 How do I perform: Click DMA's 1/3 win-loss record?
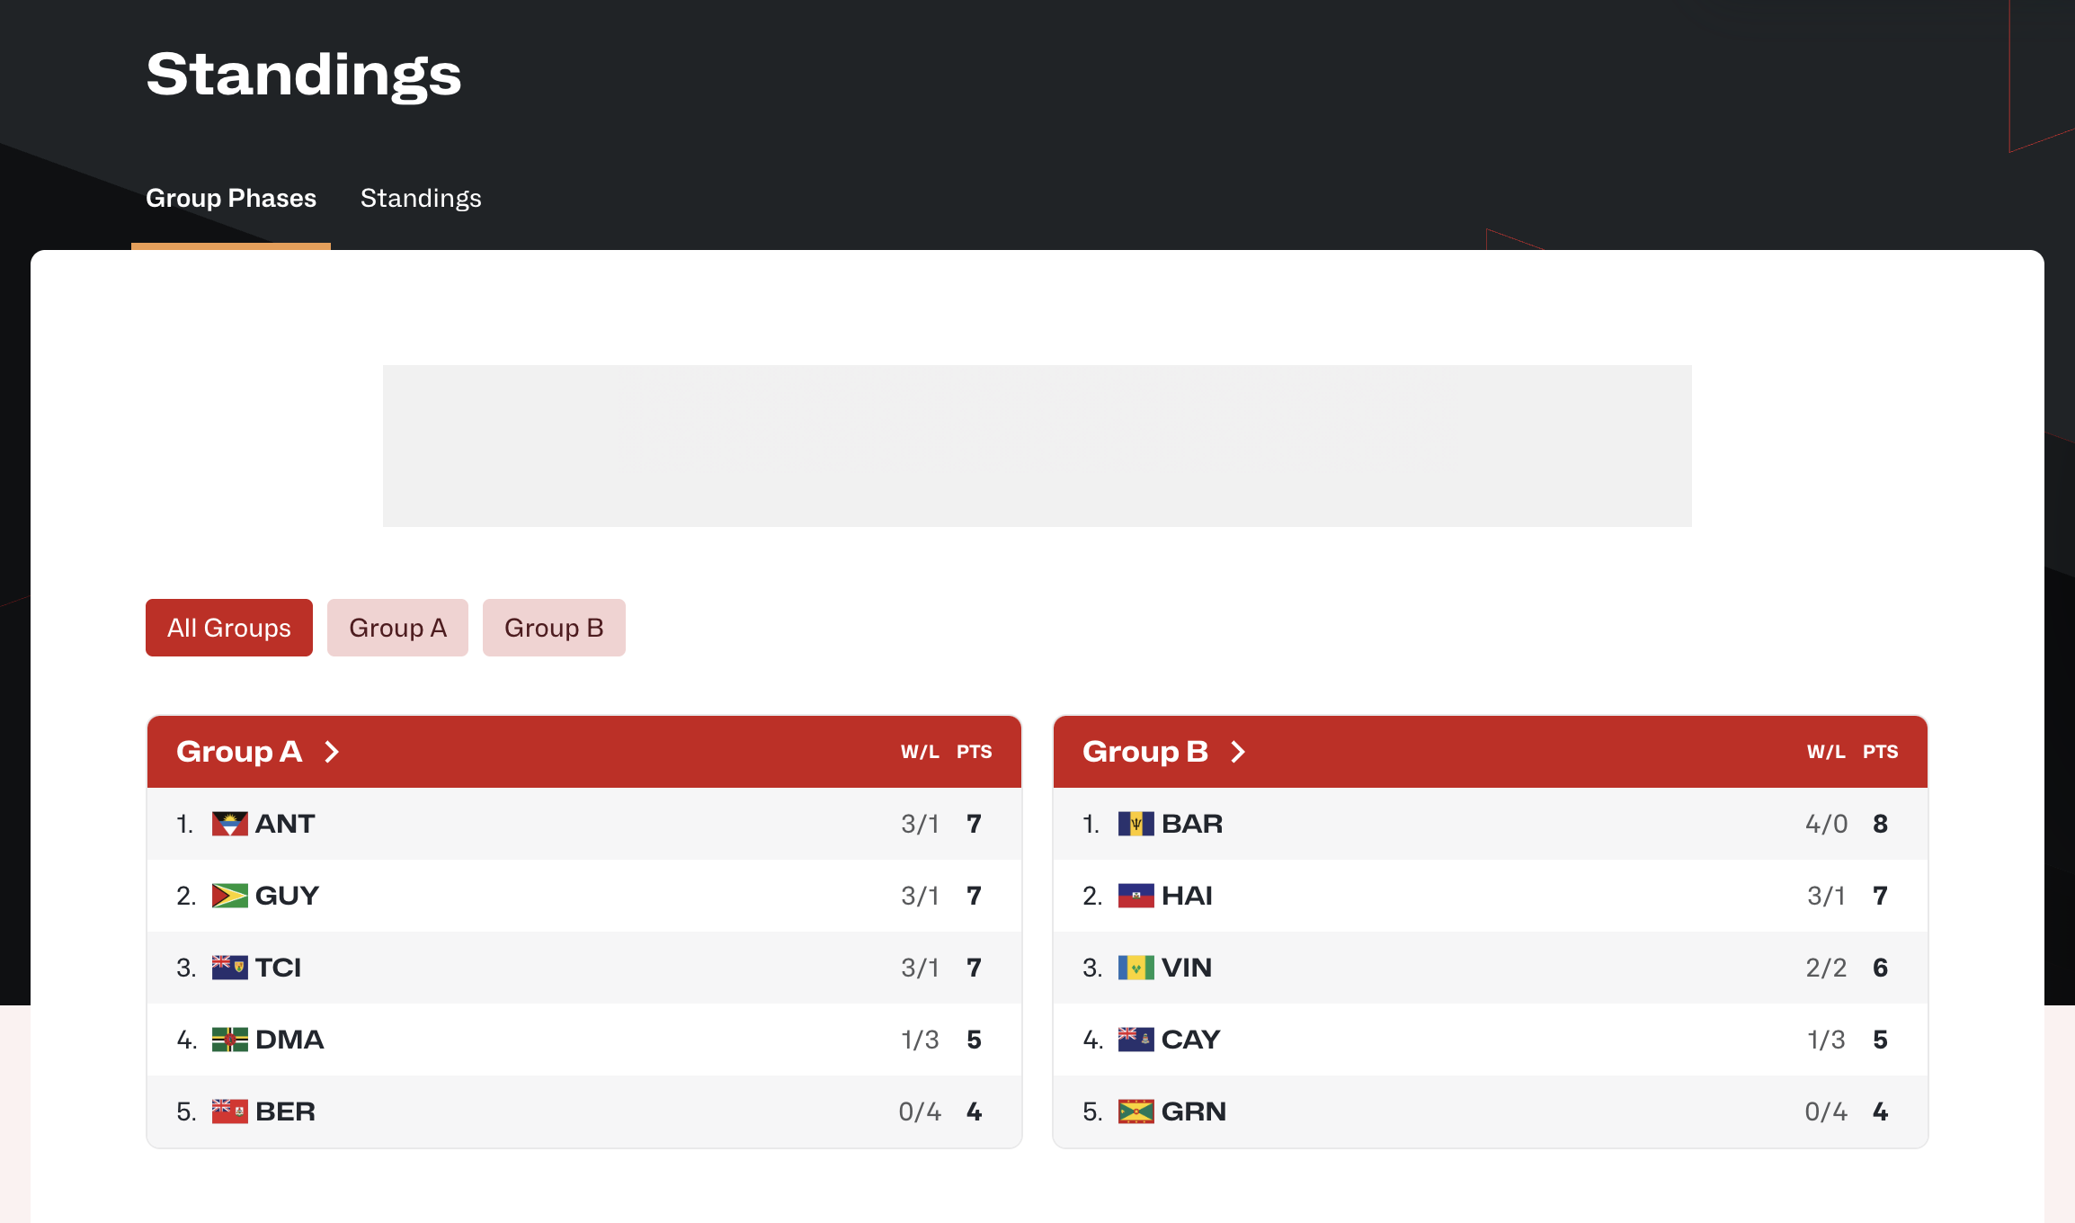920,1040
